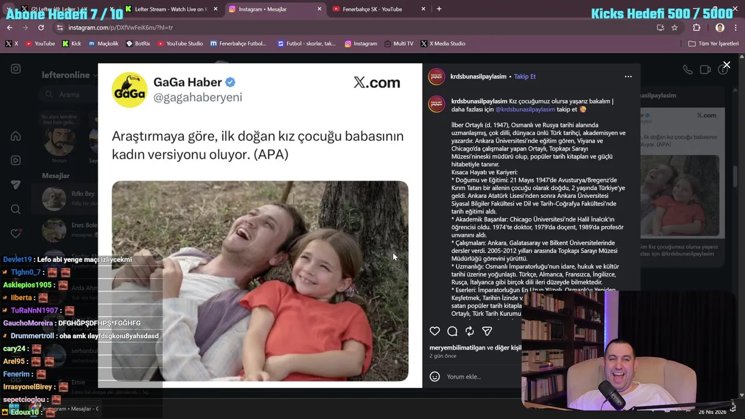
Task: Open the post's three-dot options menu
Action: coord(628,76)
